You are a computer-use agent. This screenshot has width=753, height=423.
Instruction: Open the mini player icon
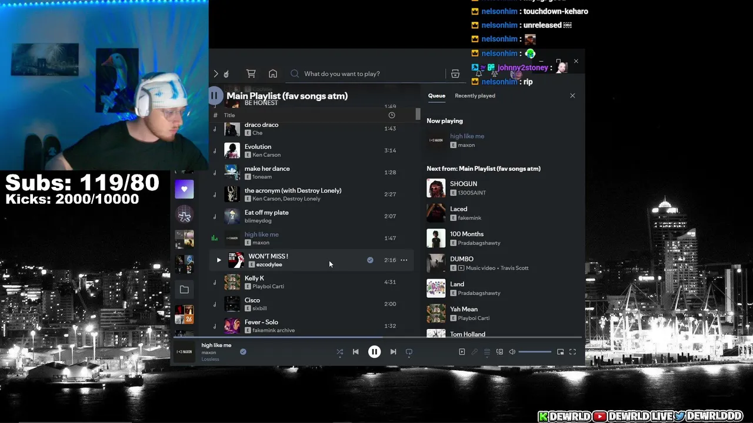[x=560, y=352]
